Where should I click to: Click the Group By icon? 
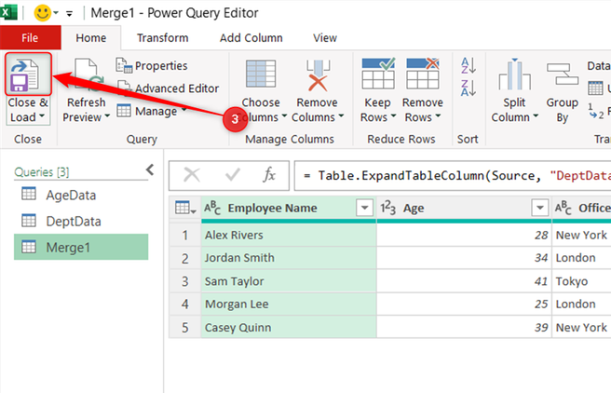click(x=563, y=74)
